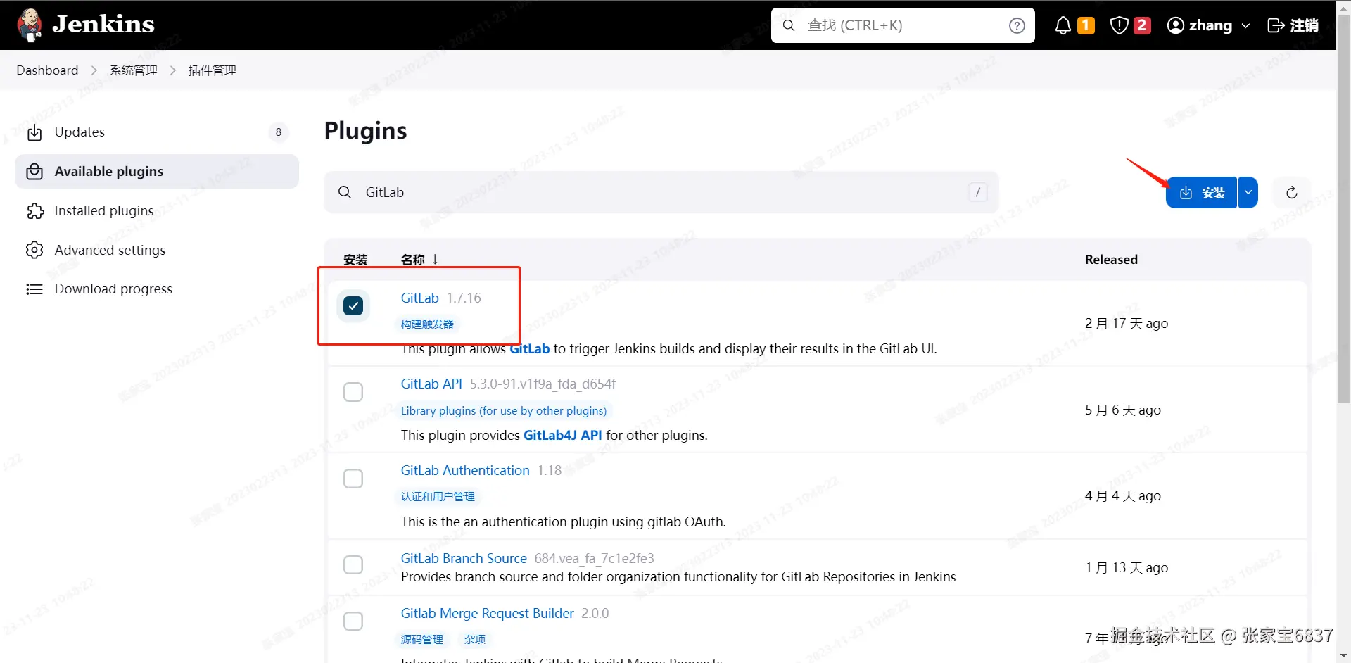The image size is (1351, 663).
Task: Click the notification count badge 1
Action: click(x=1086, y=26)
